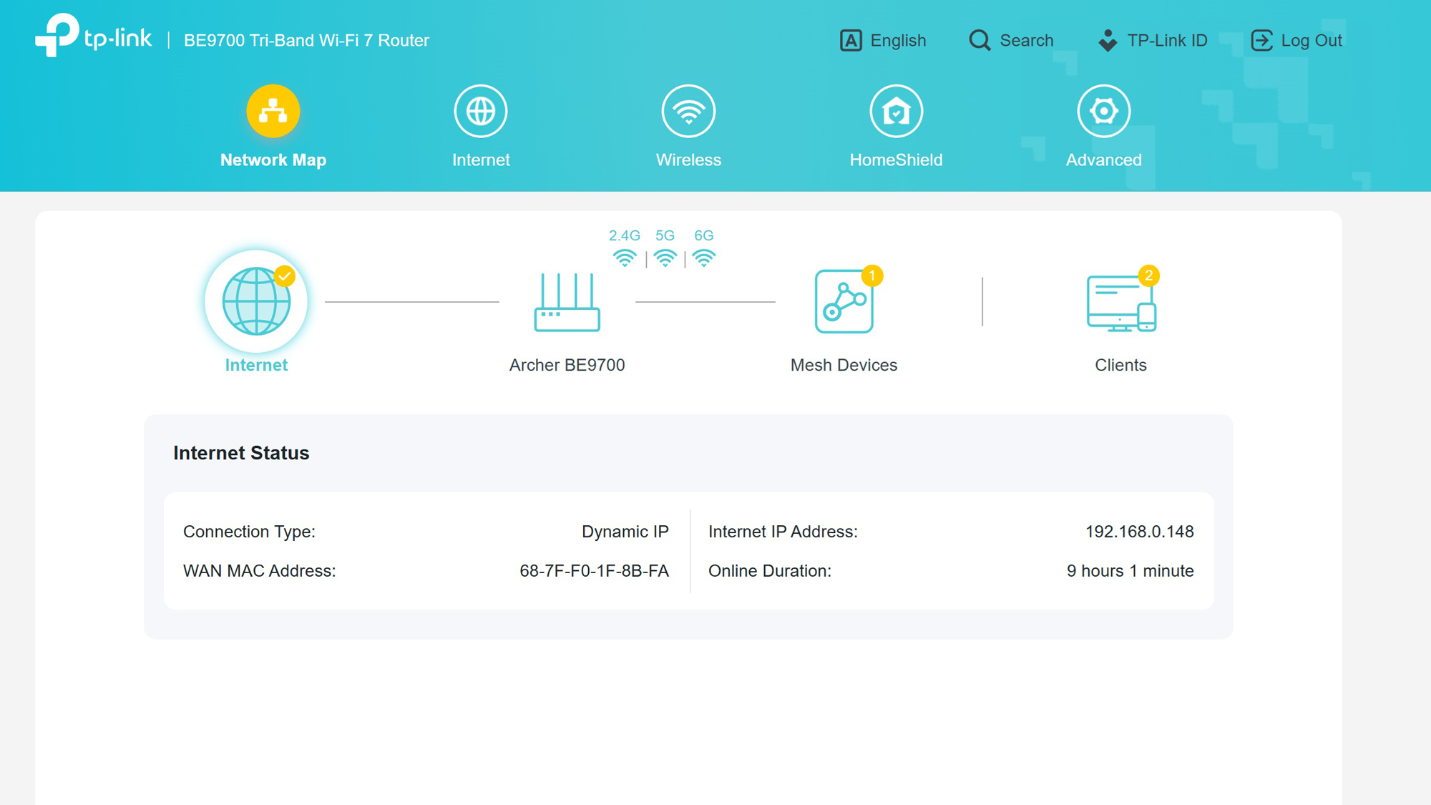Click the tp-link logo

coord(94,36)
